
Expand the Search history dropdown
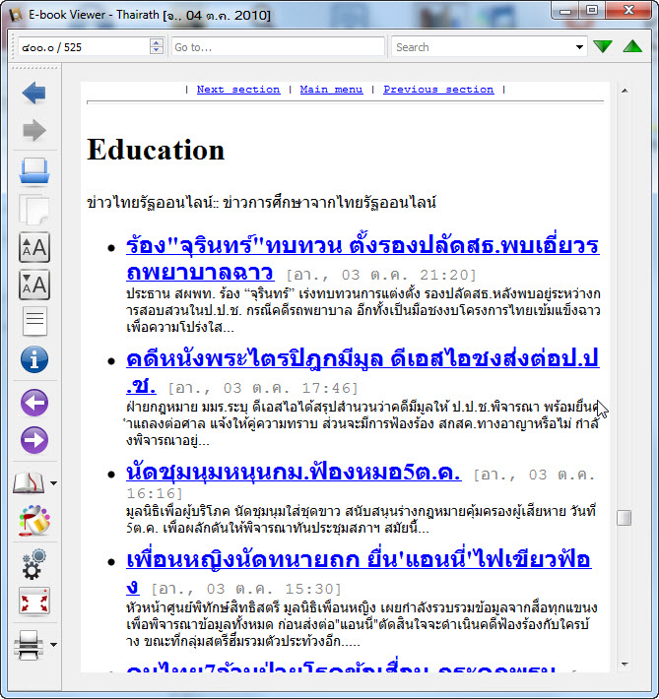579,47
